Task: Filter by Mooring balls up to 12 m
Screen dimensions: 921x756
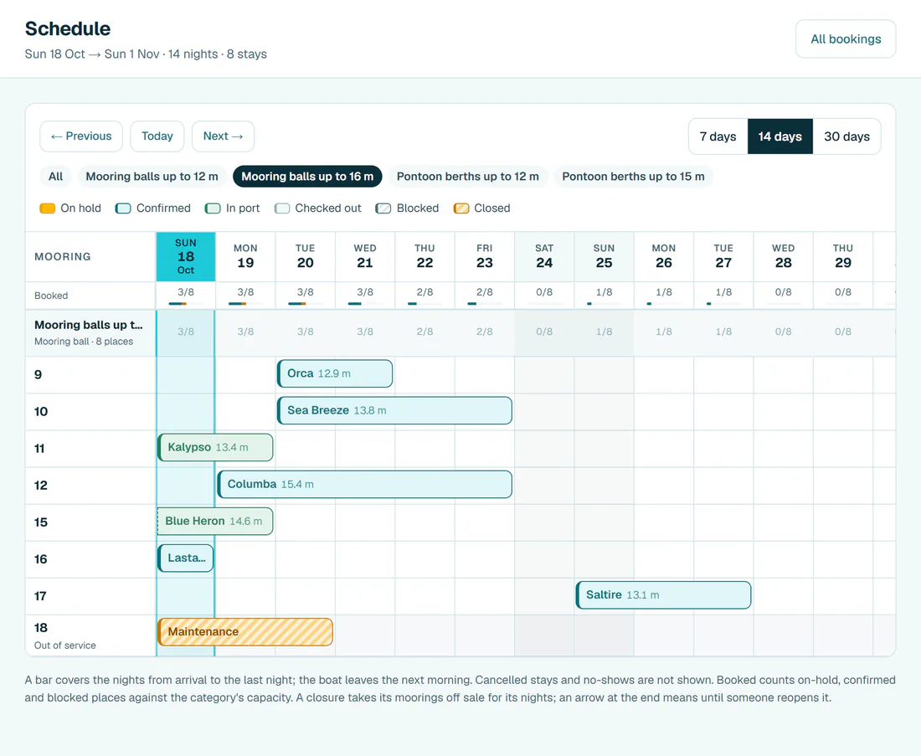Action: (x=152, y=176)
